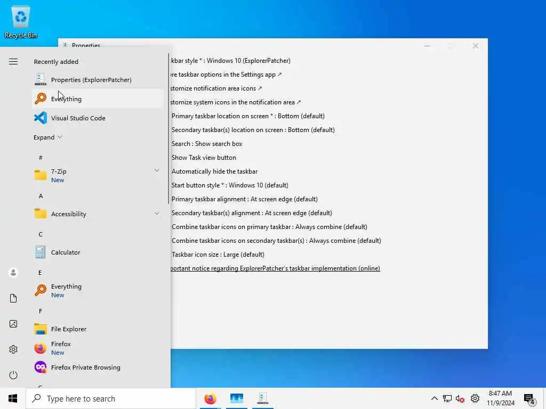Image resolution: width=546 pixels, height=409 pixels.
Task: Open the Accessibility folder entry
Action: click(x=98, y=214)
